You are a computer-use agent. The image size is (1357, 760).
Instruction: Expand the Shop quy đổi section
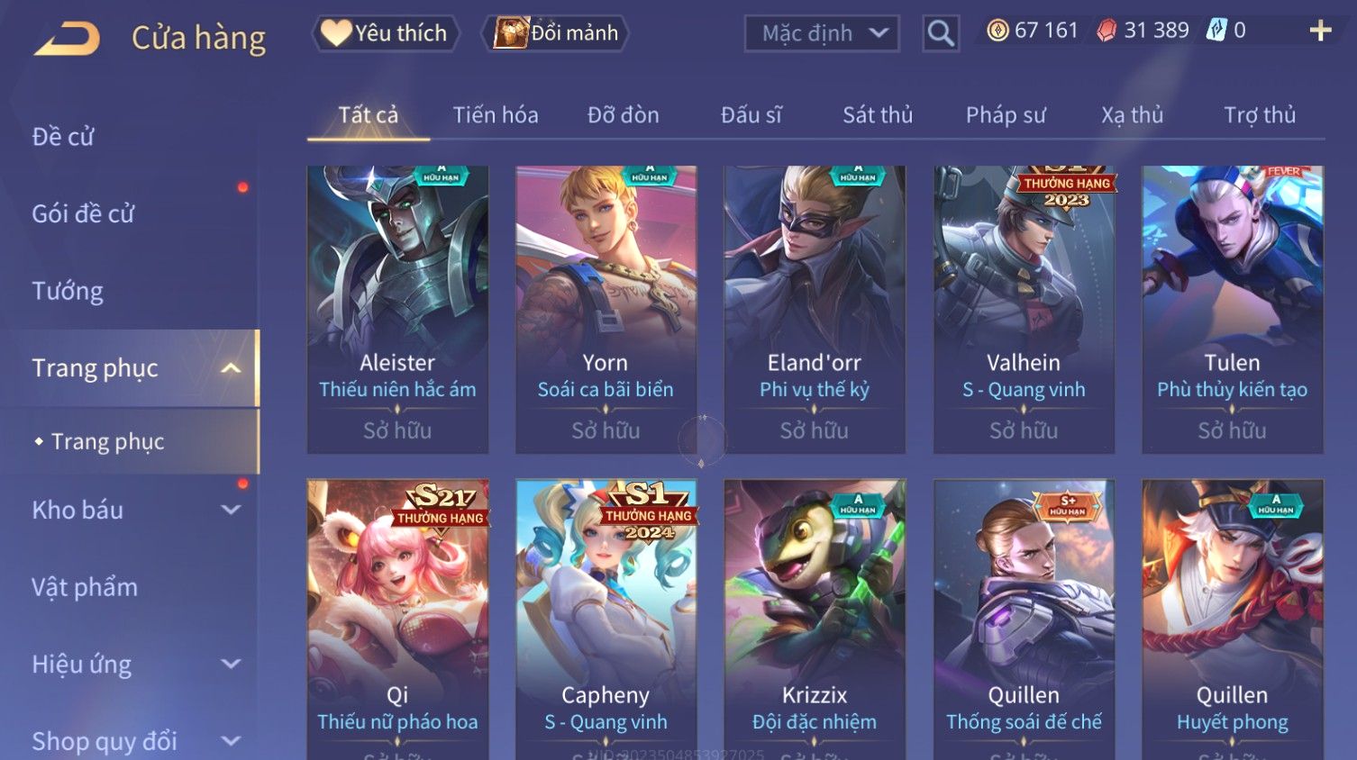231,741
